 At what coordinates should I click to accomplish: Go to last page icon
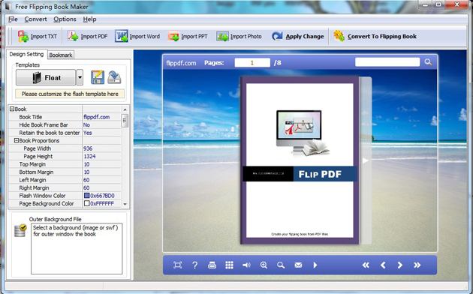(x=417, y=265)
